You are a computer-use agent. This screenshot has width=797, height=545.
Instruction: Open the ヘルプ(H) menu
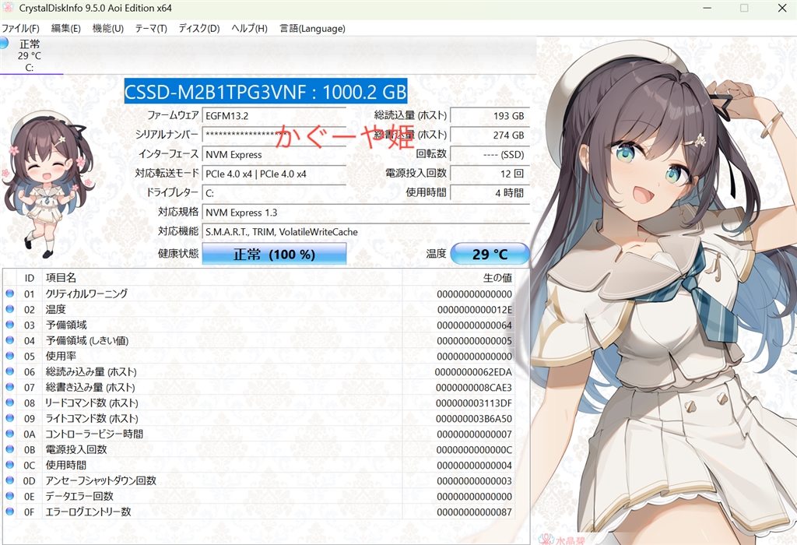pos(249,29)
